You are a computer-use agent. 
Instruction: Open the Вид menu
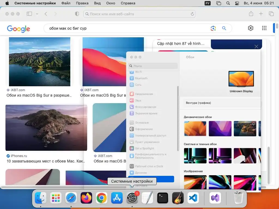point(97,3)
